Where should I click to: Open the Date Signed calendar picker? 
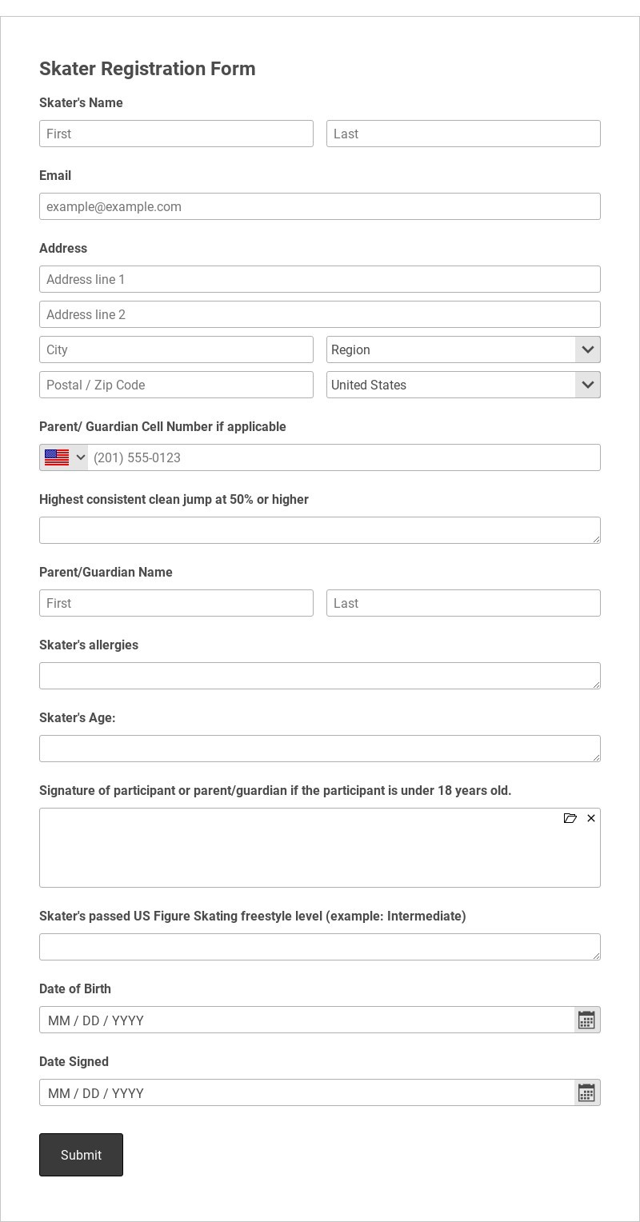pos(586,1092)
